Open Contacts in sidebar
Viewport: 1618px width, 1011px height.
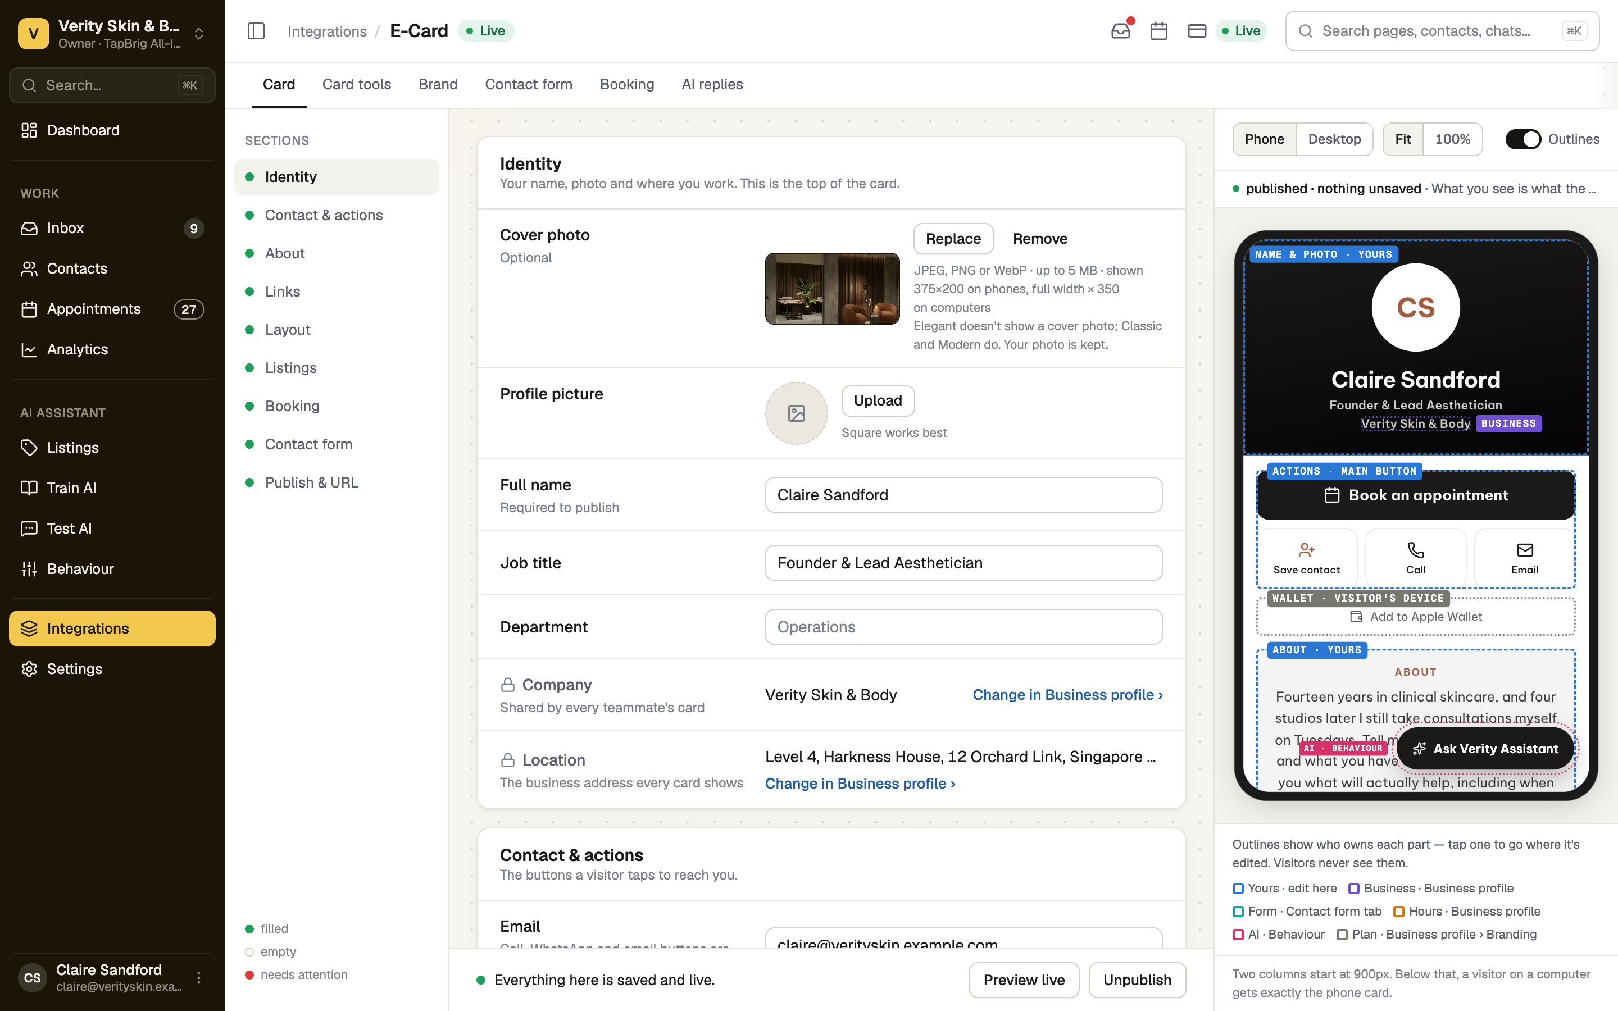pyautogui.click(x=112, y=268)
